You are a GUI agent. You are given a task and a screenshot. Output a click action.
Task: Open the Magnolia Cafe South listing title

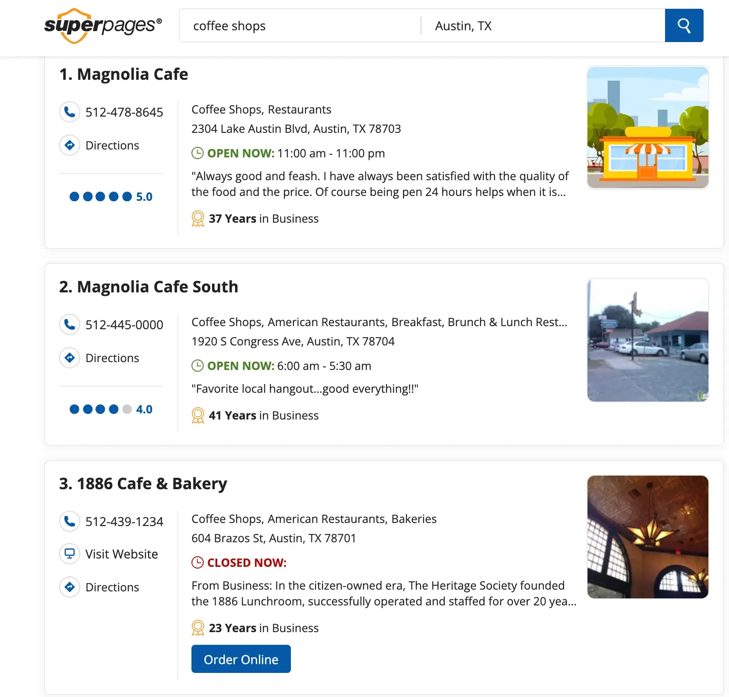click(x=149, y=287)
